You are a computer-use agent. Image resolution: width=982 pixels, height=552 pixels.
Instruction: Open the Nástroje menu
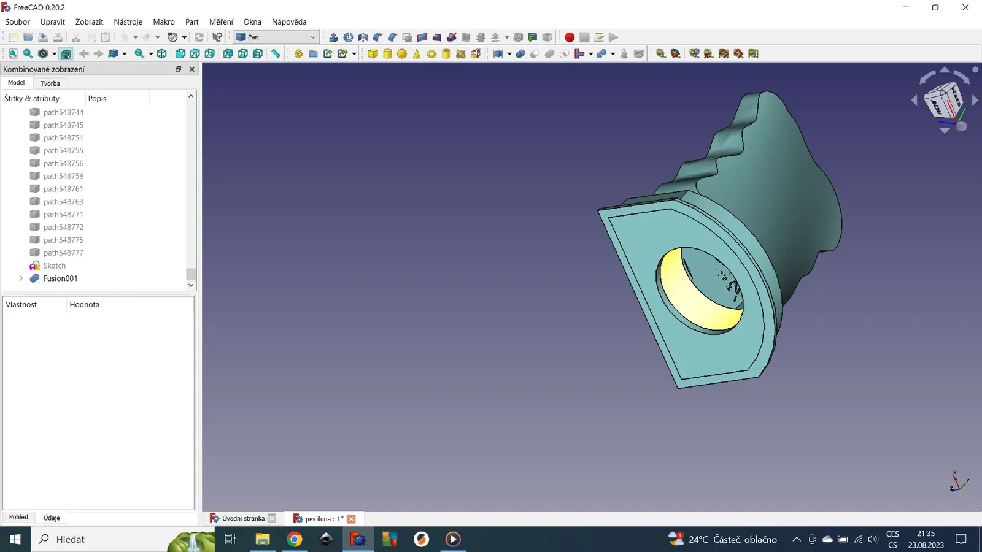(x=128, y=21)
